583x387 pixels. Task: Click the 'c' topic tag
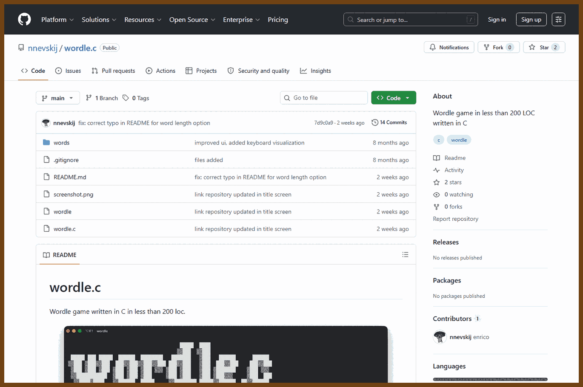point(439,140)
